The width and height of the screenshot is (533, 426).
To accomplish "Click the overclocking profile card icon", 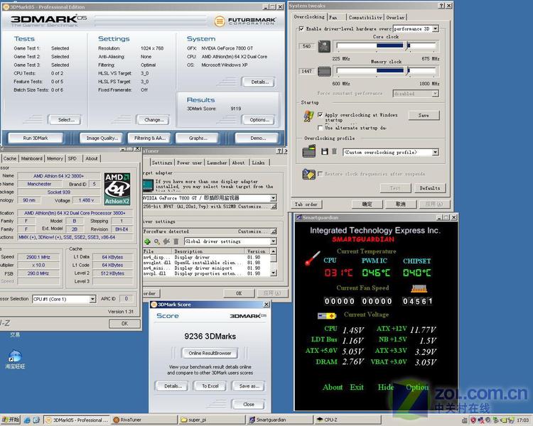I will (309, 151).
